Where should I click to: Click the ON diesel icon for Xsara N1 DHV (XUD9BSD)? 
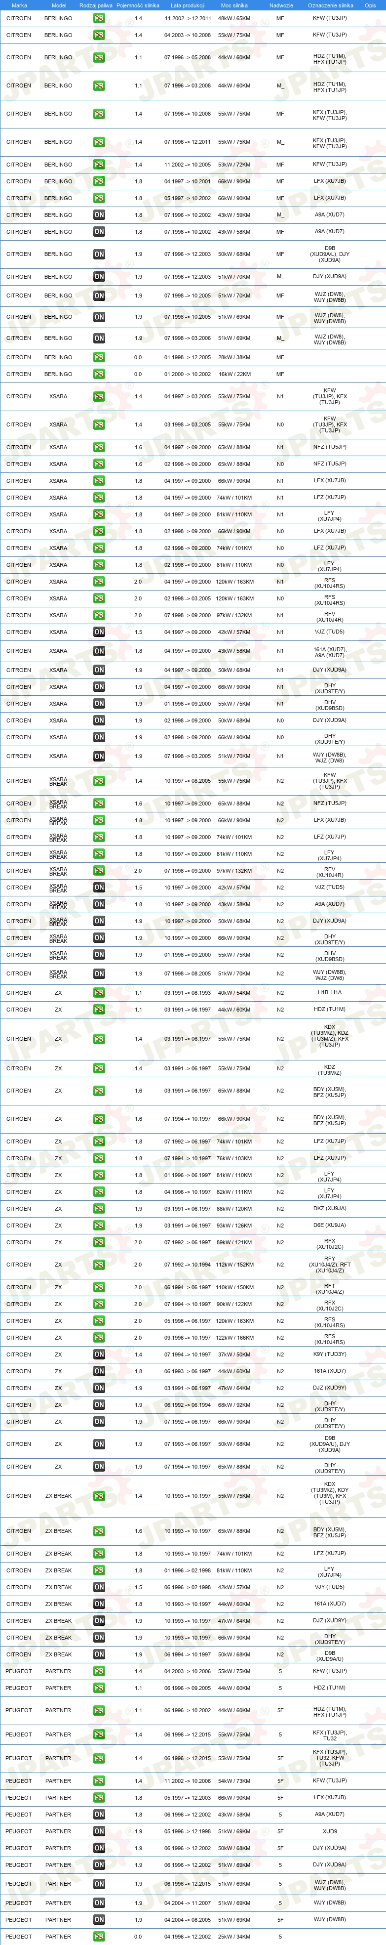99,704
